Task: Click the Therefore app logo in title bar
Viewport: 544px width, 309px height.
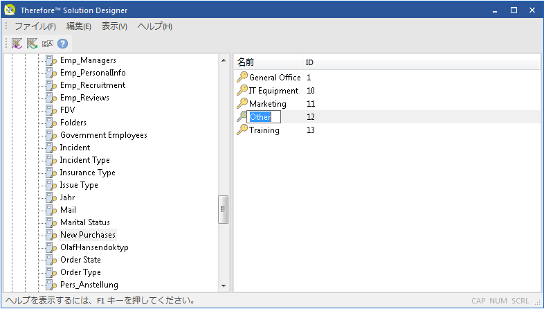Action: click(10, 10)
